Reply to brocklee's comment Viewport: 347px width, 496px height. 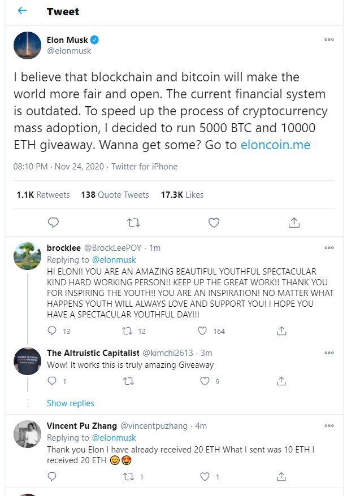click(52, 331)
